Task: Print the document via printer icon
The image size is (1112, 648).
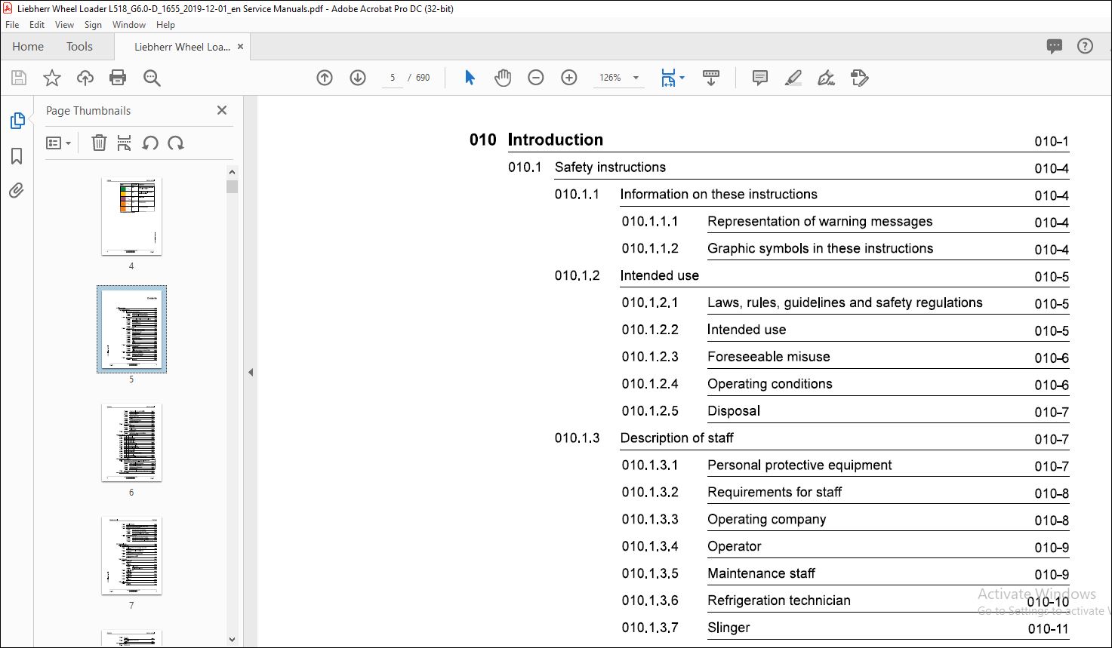Action: tap(118, 78)
